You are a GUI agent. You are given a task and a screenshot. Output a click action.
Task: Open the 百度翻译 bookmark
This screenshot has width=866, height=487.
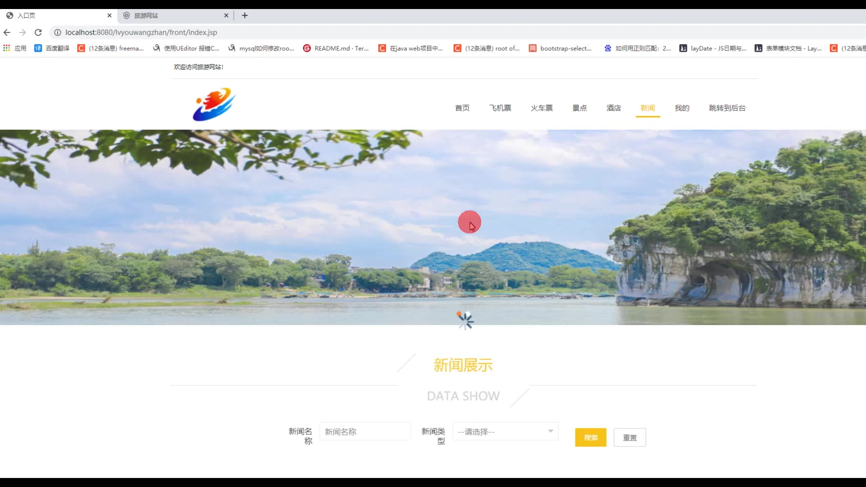point(52,48)
